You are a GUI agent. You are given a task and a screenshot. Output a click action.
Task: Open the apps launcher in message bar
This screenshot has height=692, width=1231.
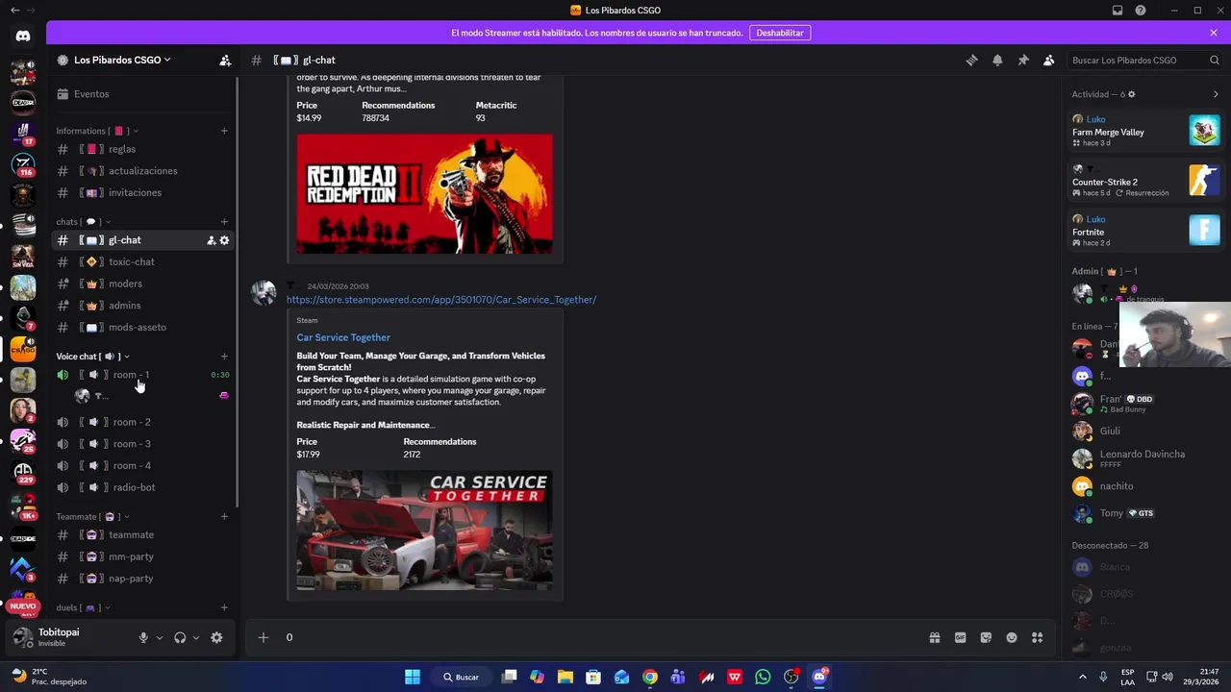click(1038, 637)
